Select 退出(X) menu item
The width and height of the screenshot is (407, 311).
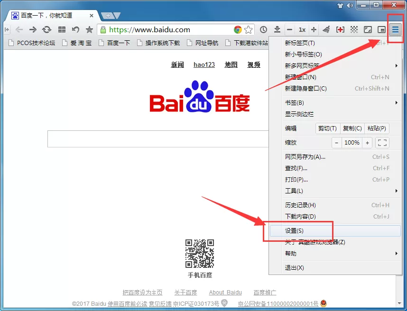(335, 268)
